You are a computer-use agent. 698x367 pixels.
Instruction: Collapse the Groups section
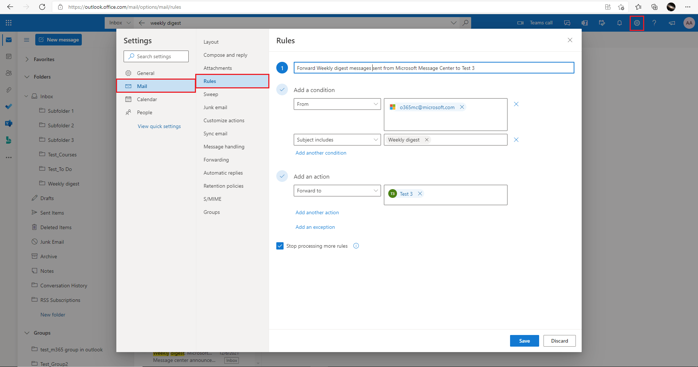pos(27,333)
